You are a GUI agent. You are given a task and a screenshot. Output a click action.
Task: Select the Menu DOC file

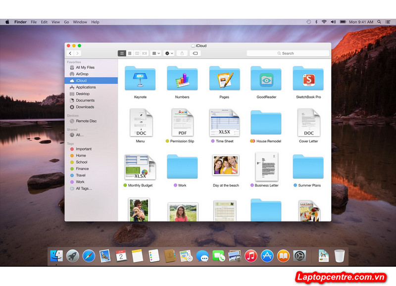(141, 122)
